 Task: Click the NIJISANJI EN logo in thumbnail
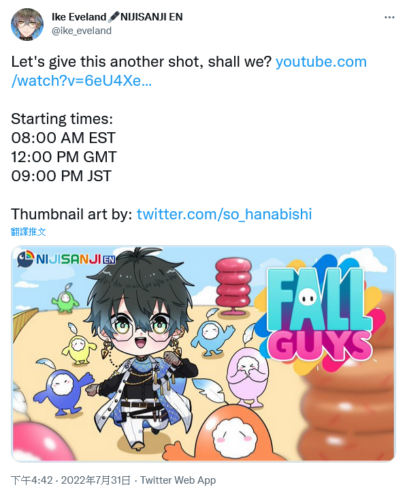point(66,259)
